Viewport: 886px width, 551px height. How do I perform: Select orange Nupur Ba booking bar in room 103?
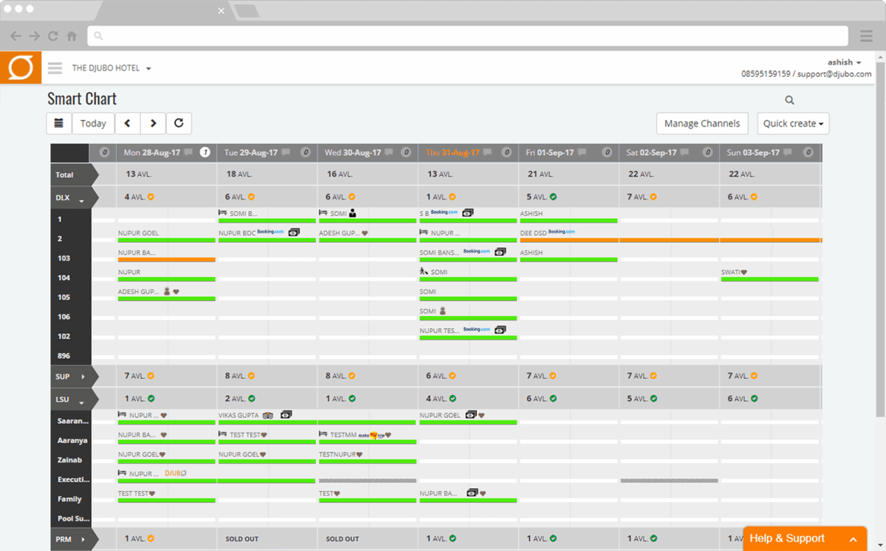click(x=166, y=259)
